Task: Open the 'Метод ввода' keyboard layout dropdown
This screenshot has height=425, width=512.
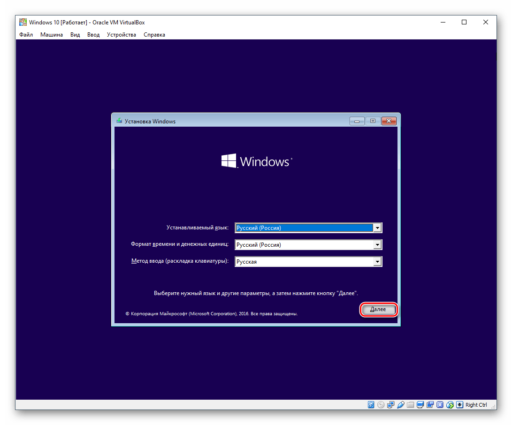Action: click(377, 262)
